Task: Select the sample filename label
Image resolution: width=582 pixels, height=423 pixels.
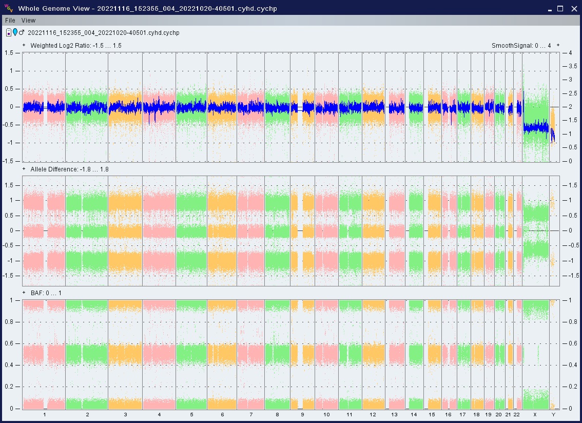Action: point(103,33)
